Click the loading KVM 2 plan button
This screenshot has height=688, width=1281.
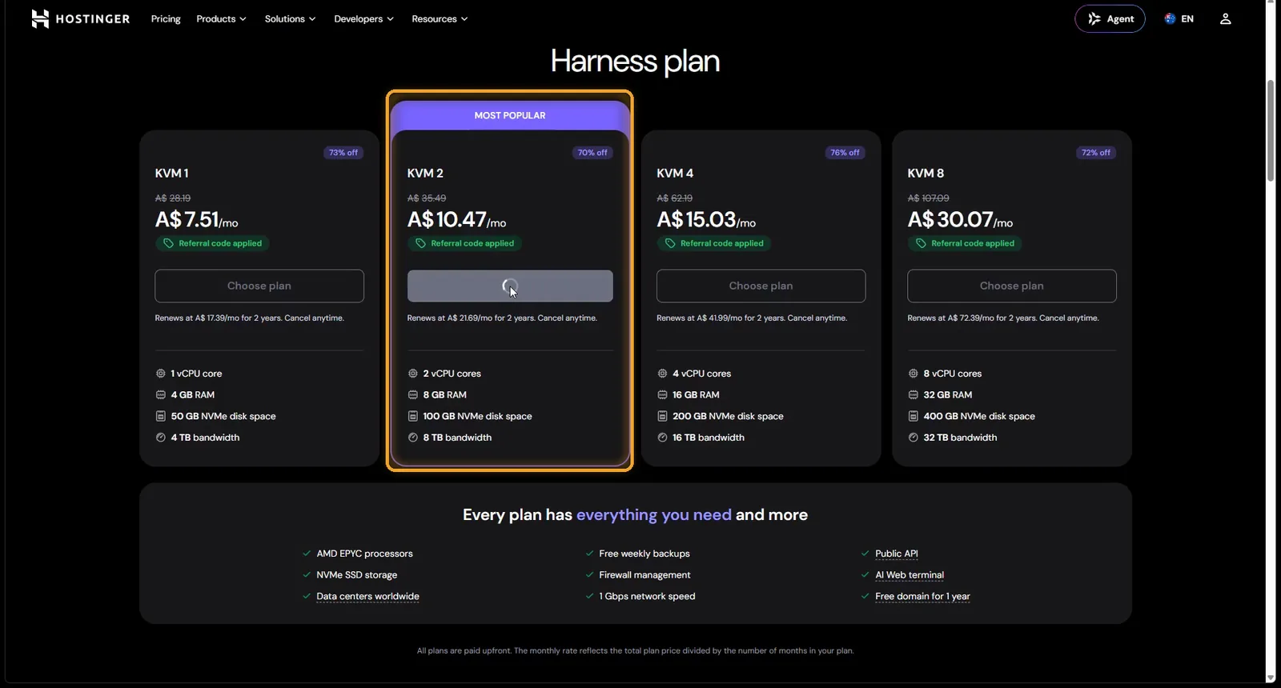(x=510, y=286)
